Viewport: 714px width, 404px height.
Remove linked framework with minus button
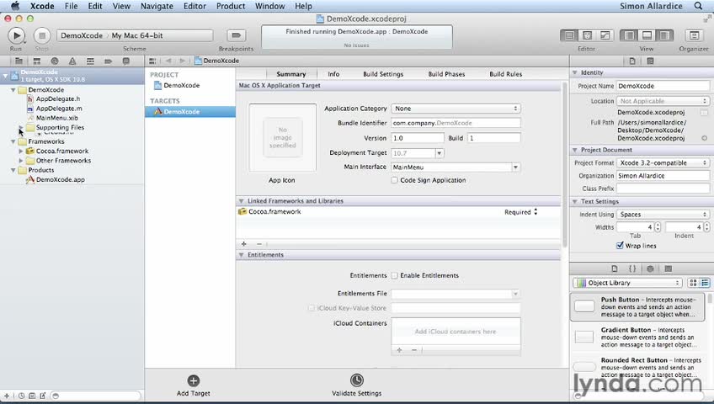pos(258,244)
